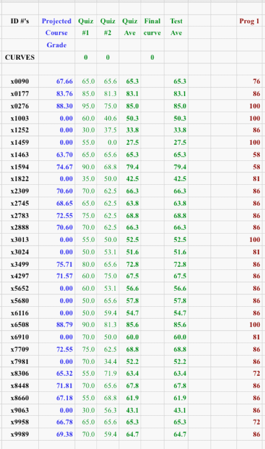Viewport: 265px width, 449px height.
Task: Select the "ID #'s" header cell
Action: pos(20,21)
